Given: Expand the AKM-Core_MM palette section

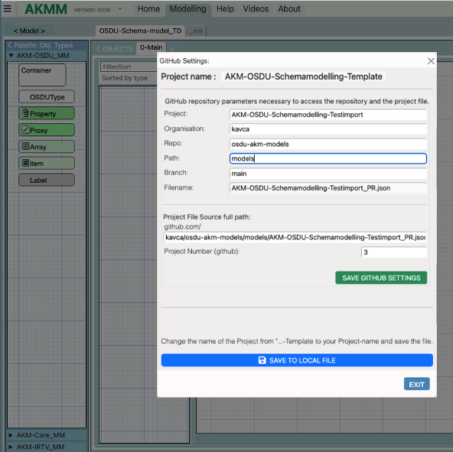Looking at the screenshot, I should (11, 435).
